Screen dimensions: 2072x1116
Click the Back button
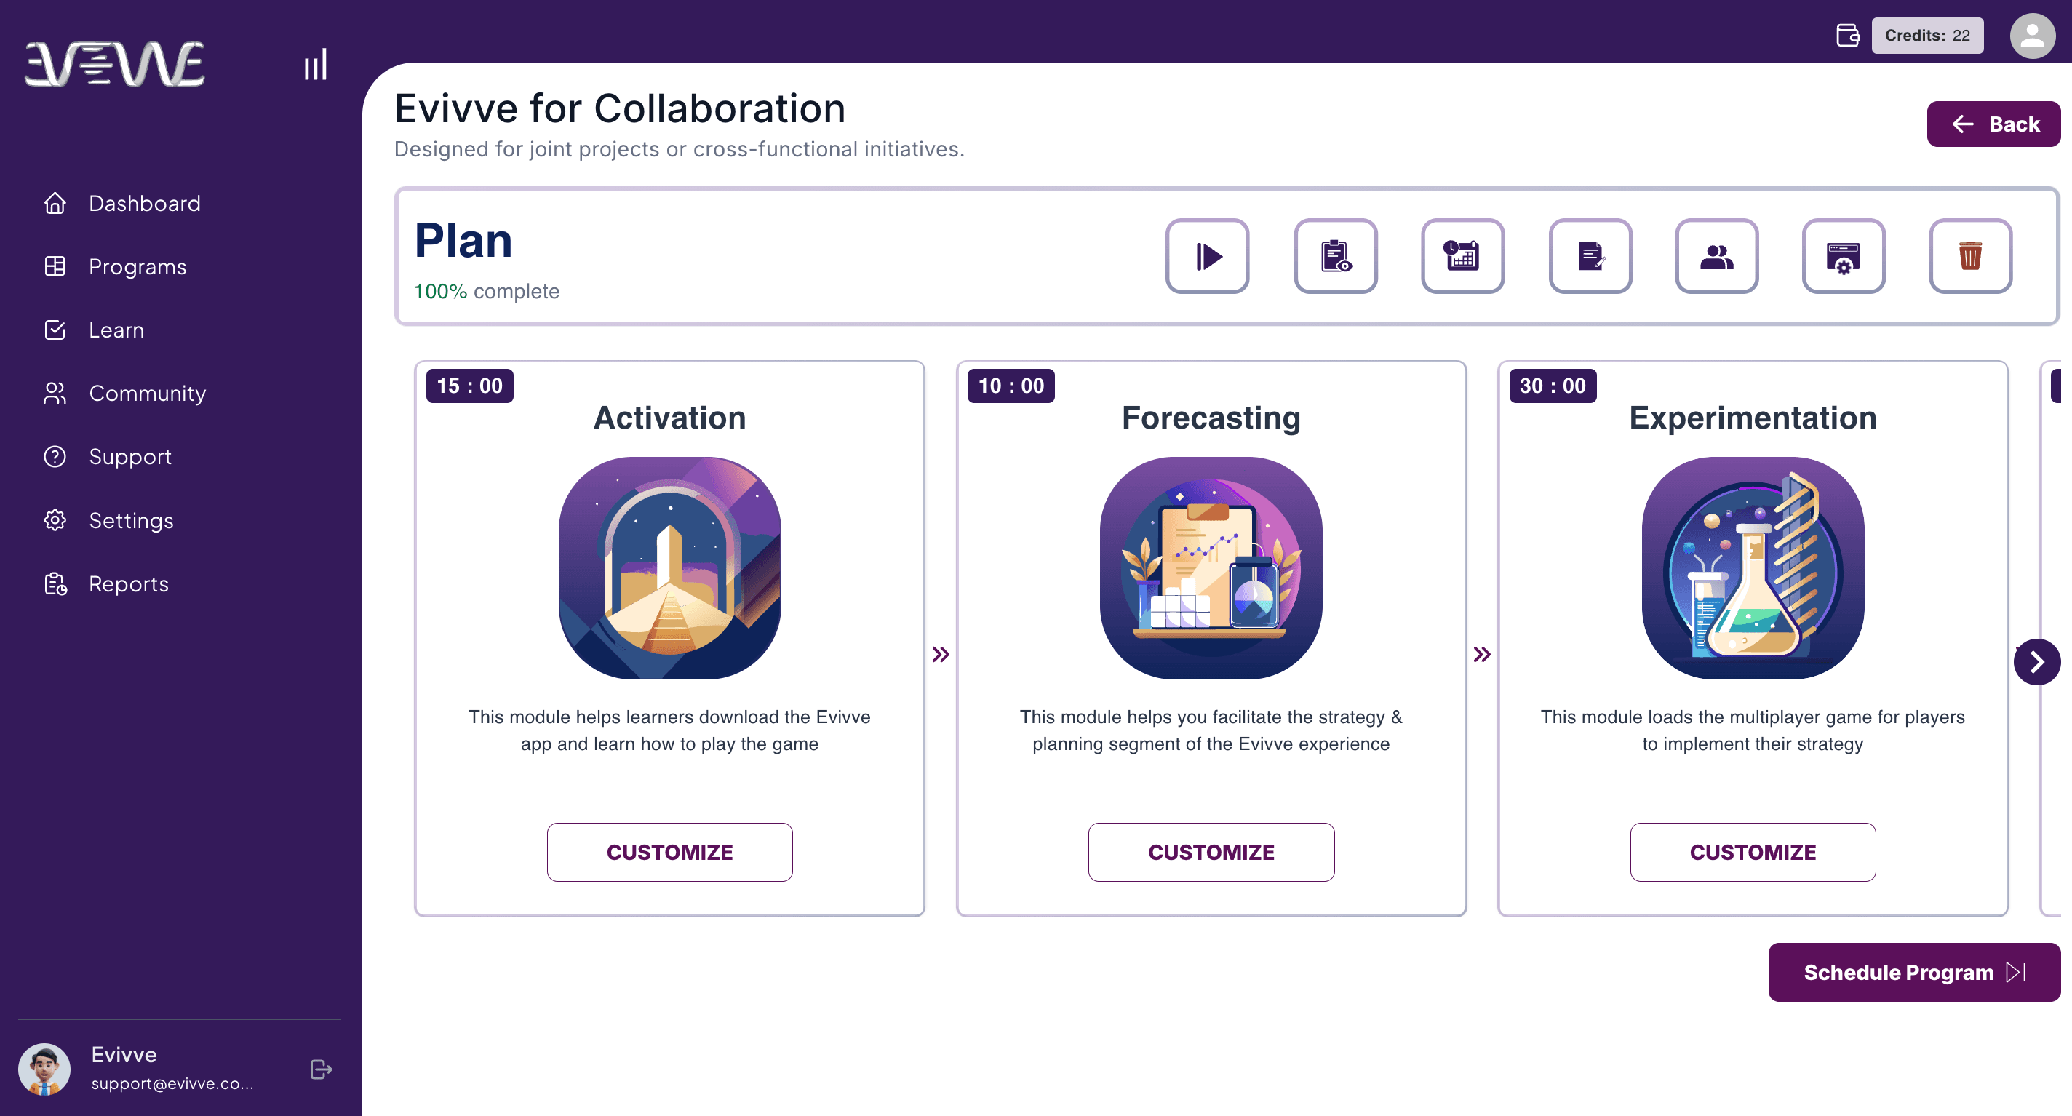(1993, 124)
